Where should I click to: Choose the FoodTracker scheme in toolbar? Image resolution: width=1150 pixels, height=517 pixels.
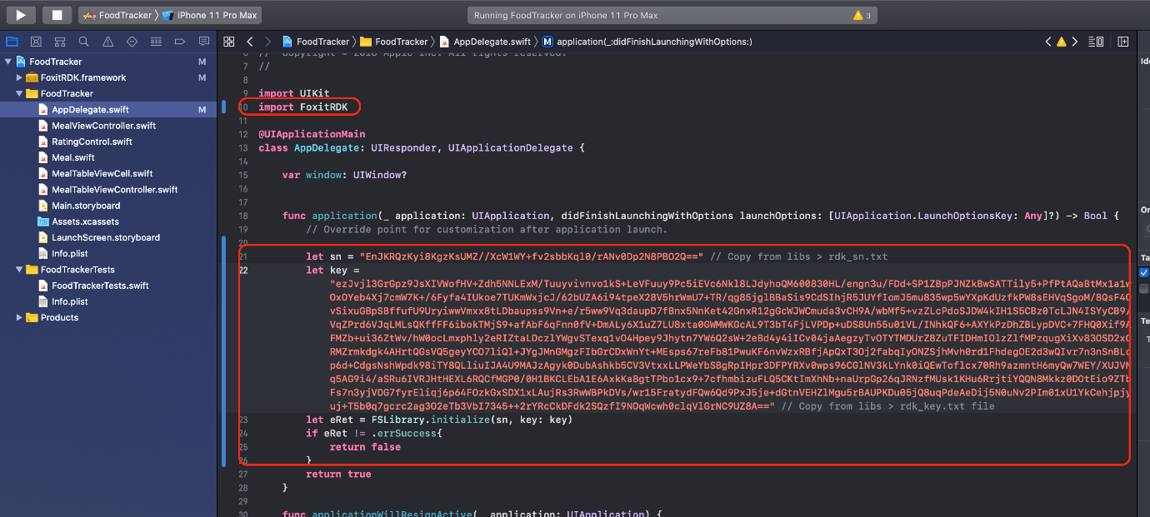pyautogui.click(x=118, y=15)
